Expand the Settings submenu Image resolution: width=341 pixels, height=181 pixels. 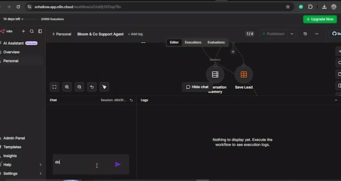pyautogui.click(x=41, y=173)
